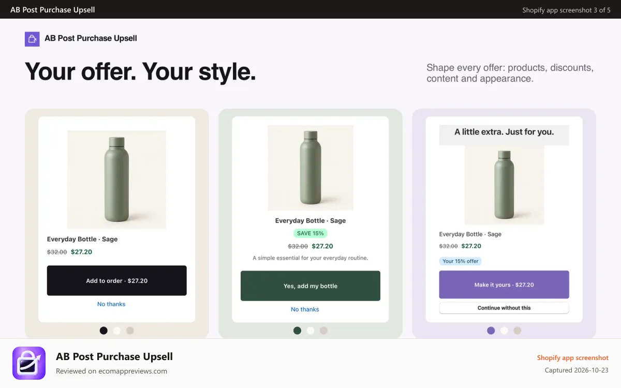Click the 'Your 15% offer' blue badge
The image size is (621, 388).
[460, 261]
